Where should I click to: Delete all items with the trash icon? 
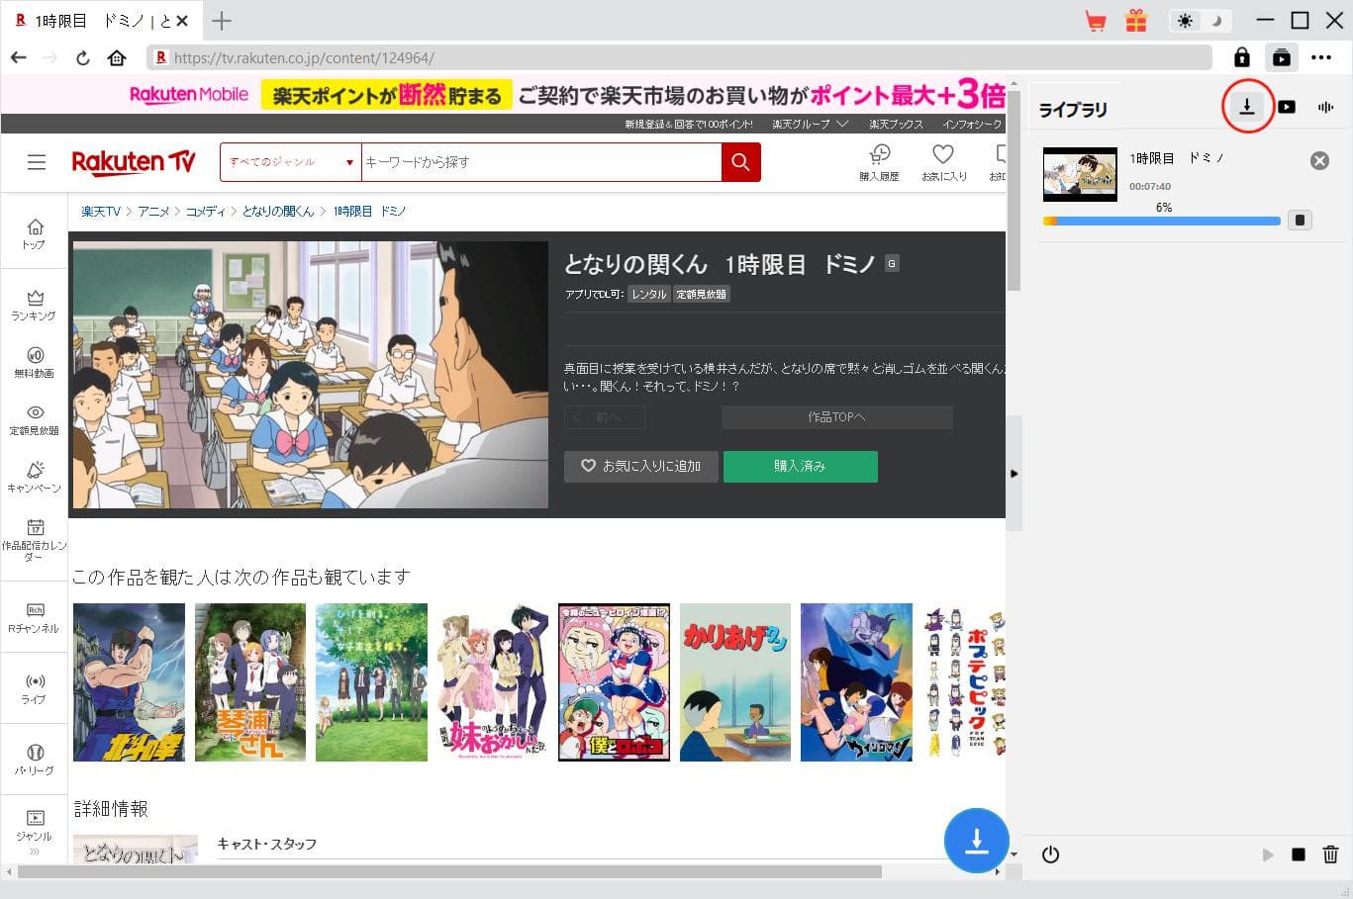point(1330,854)
